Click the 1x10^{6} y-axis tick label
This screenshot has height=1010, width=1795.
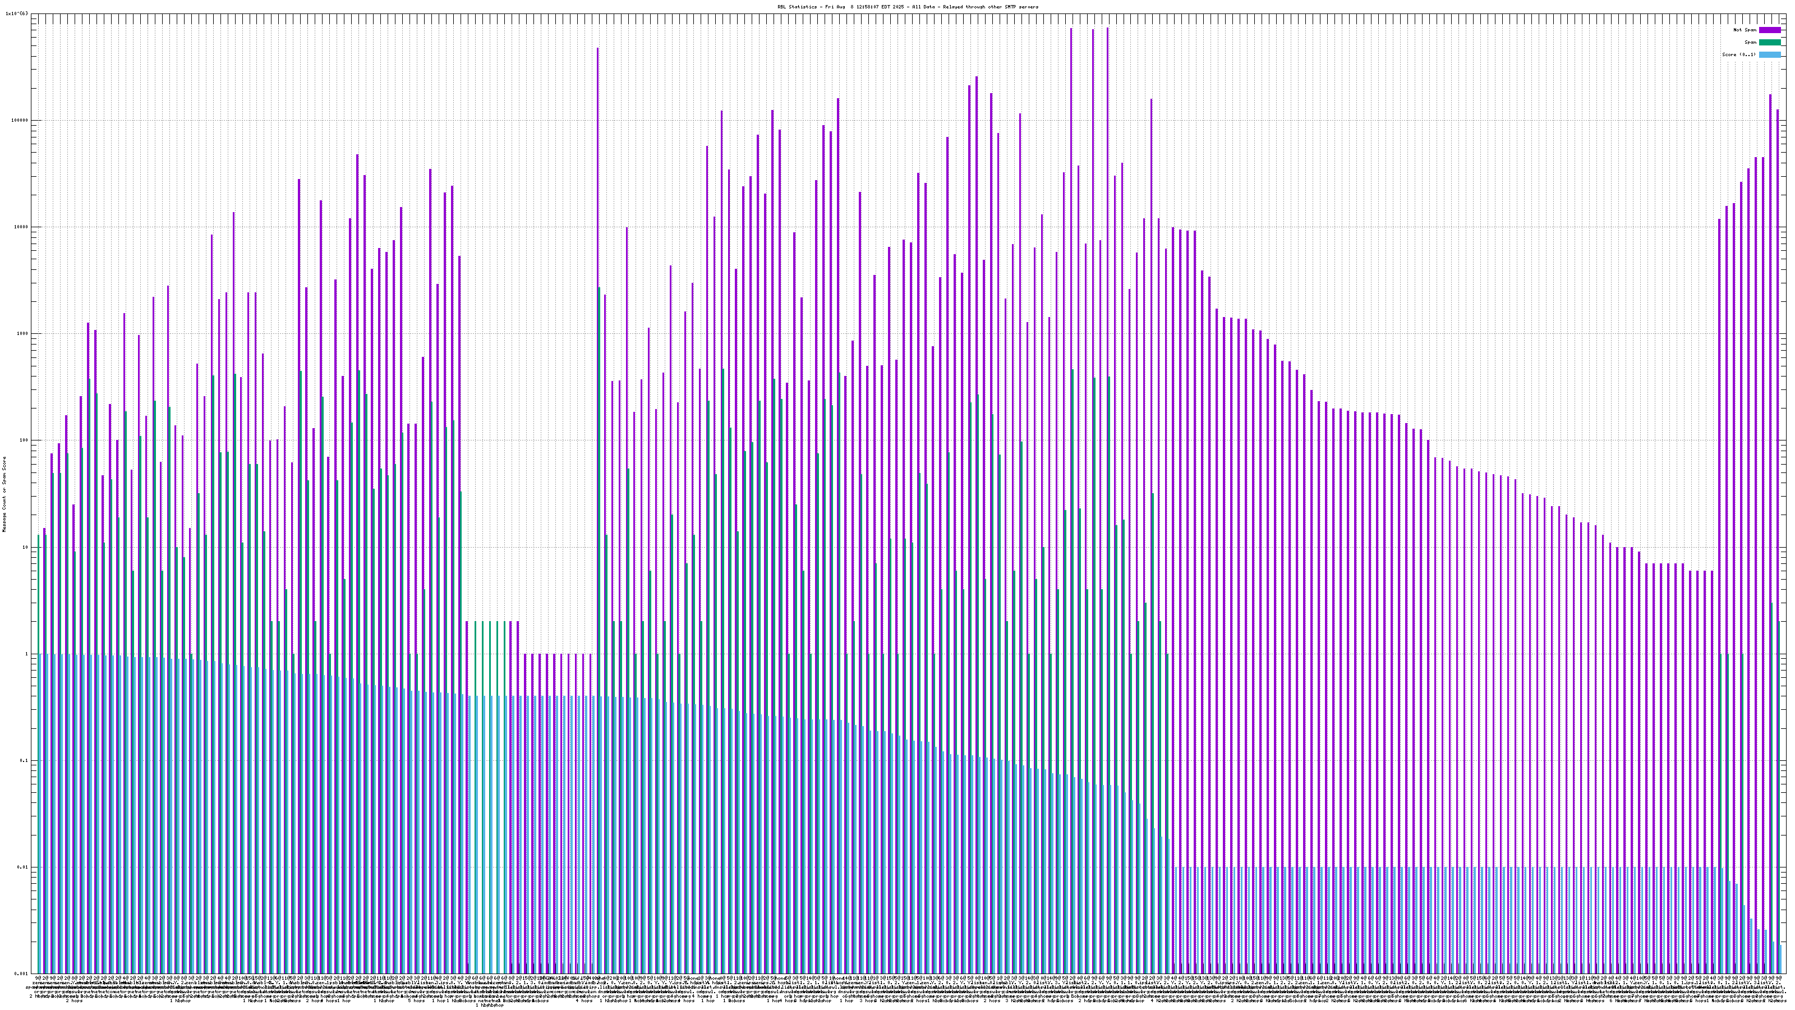pos(17,13)
